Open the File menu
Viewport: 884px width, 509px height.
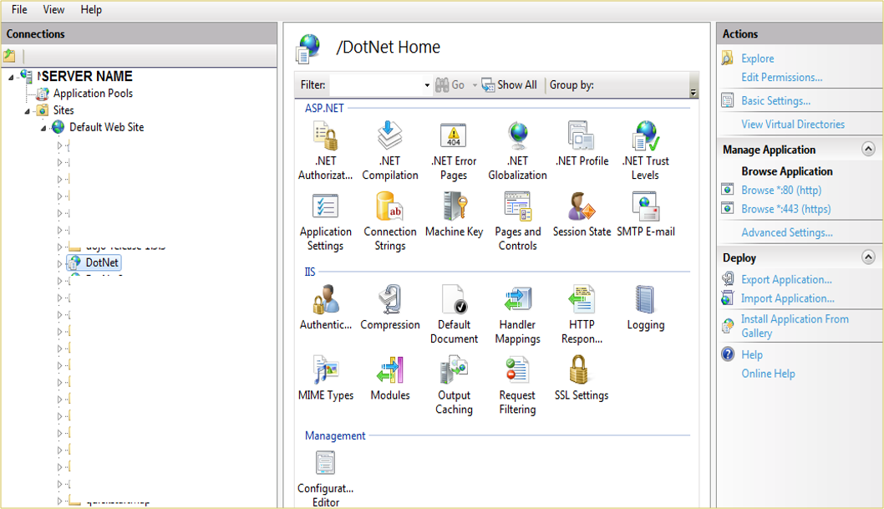tap(19, 9)
